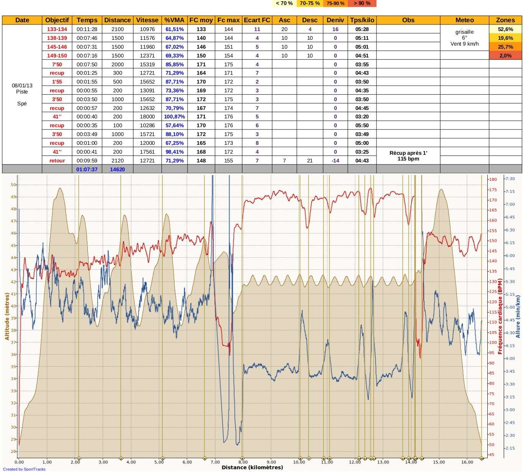This screenshot has width=523, height=472.
Task: Click lap marker 2 before 4,00 km
Action: click(x=121, y=458)
